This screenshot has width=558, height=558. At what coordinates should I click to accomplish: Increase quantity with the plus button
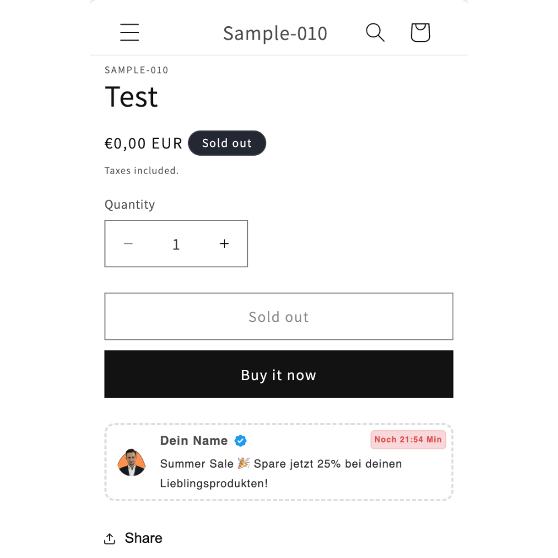[224, 244]
